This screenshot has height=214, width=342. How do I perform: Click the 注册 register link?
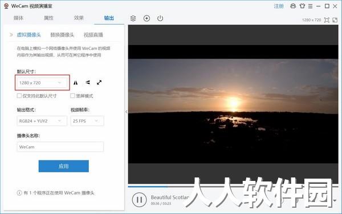279,6
